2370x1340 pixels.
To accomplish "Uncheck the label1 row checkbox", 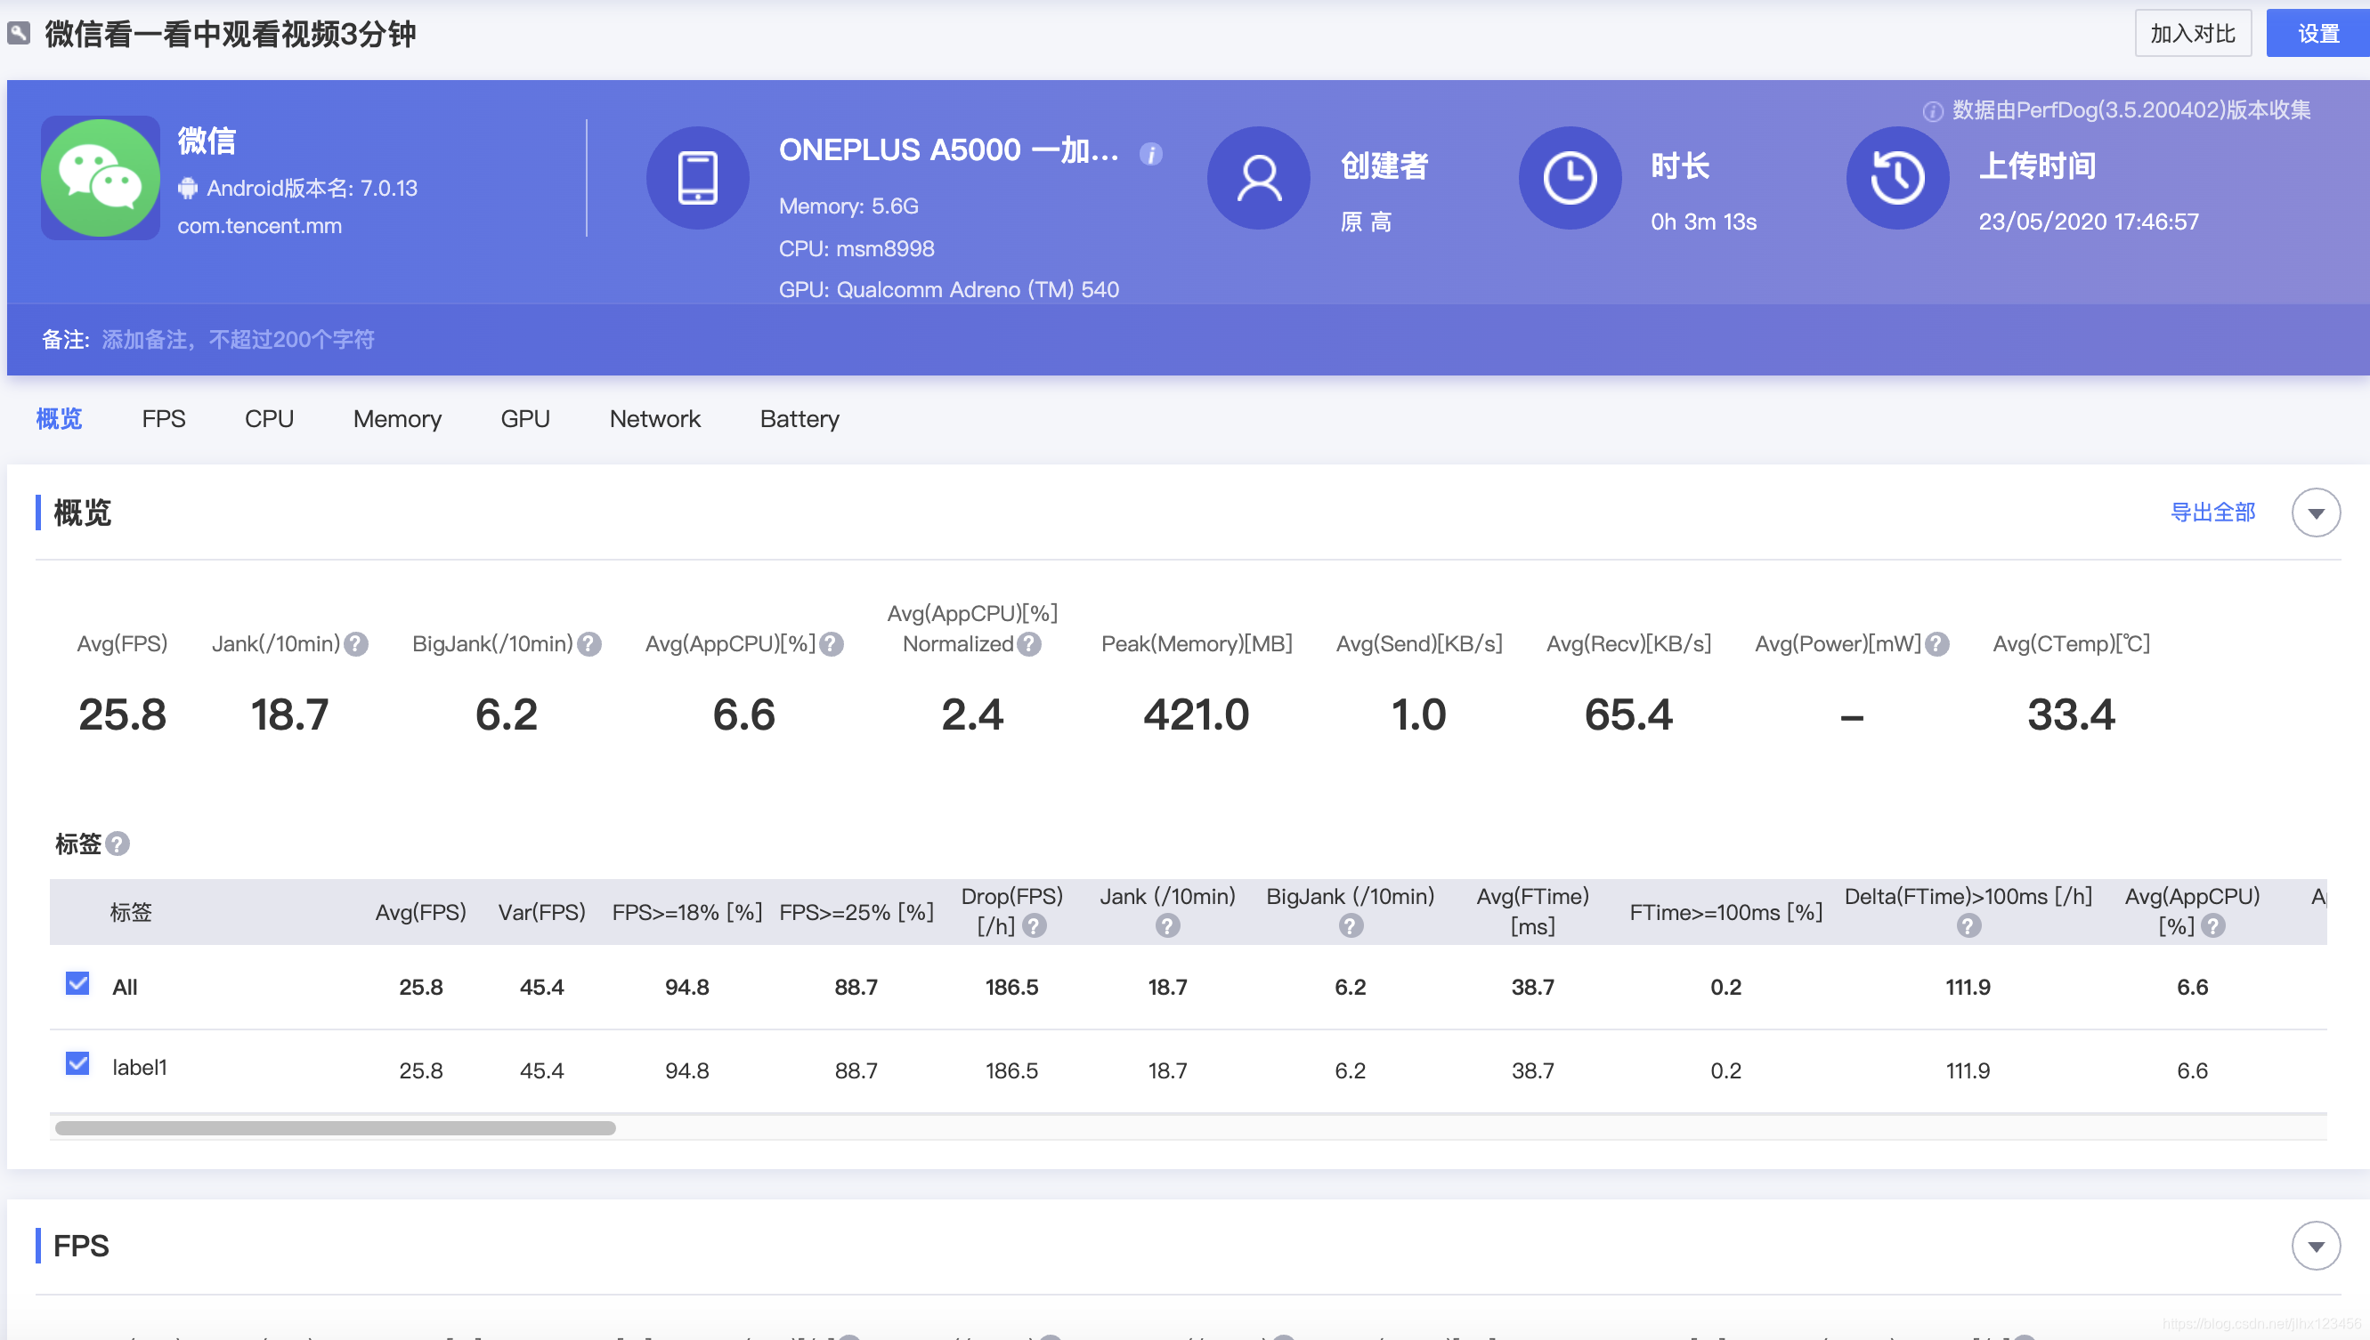I will pyautogui.click(x=78, y=1064).
